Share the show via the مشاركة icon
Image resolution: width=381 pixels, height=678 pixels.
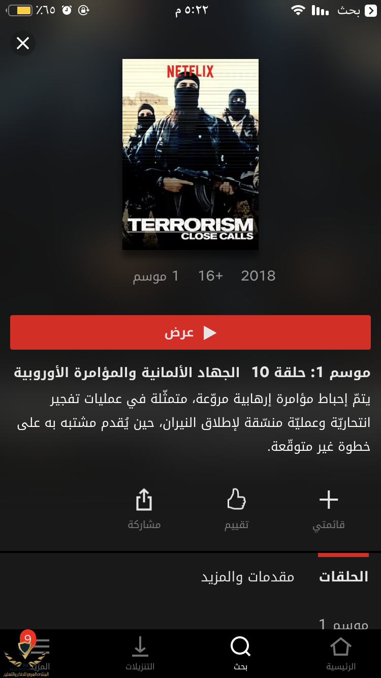144,510
